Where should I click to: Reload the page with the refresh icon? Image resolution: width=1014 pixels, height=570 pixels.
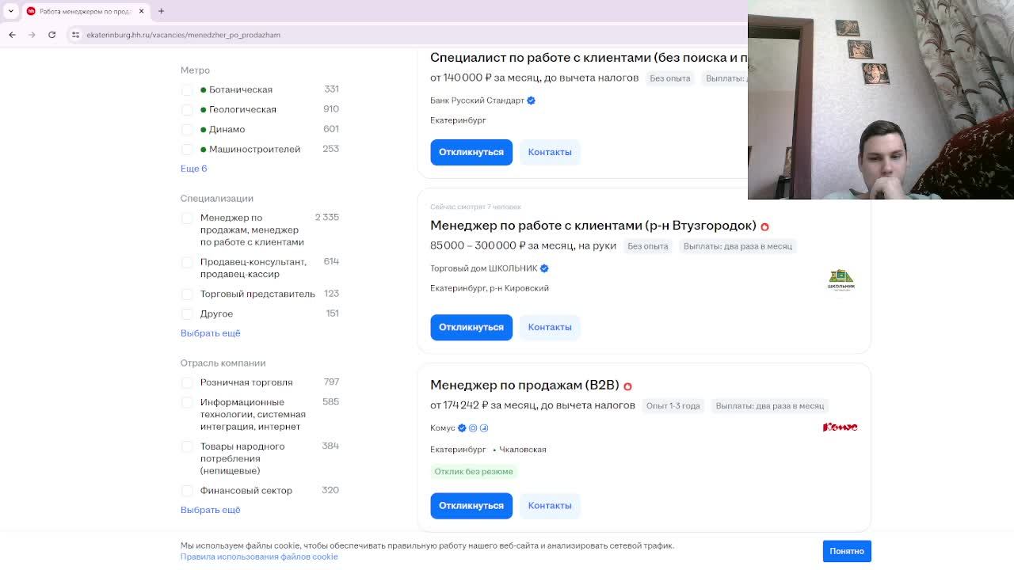[52, 35]
